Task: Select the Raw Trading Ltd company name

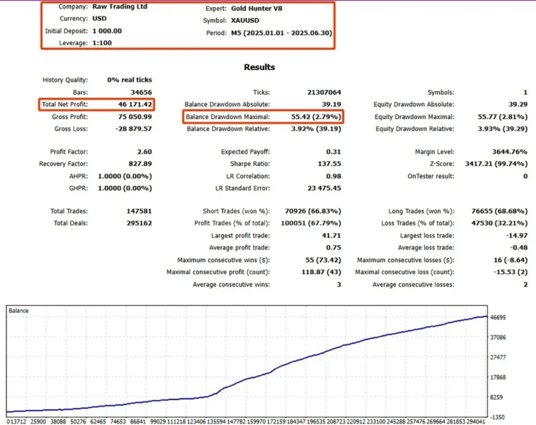Action: (120, 7)
